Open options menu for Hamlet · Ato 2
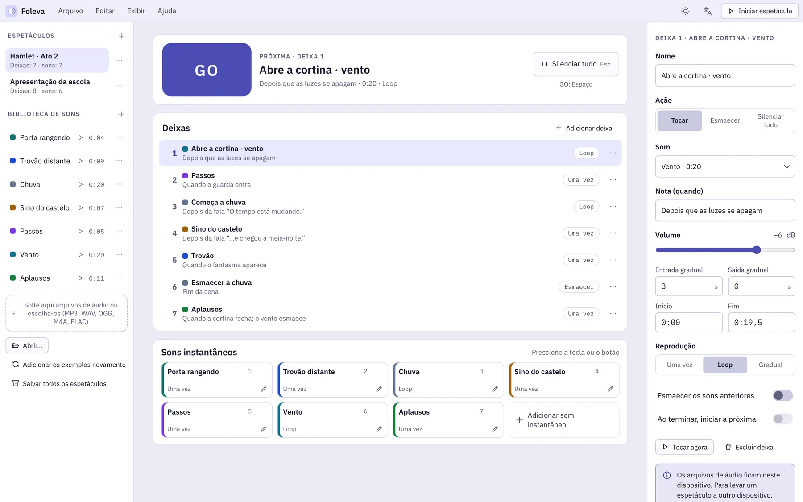The image size is (803, 502). click(x=119, y=60)
